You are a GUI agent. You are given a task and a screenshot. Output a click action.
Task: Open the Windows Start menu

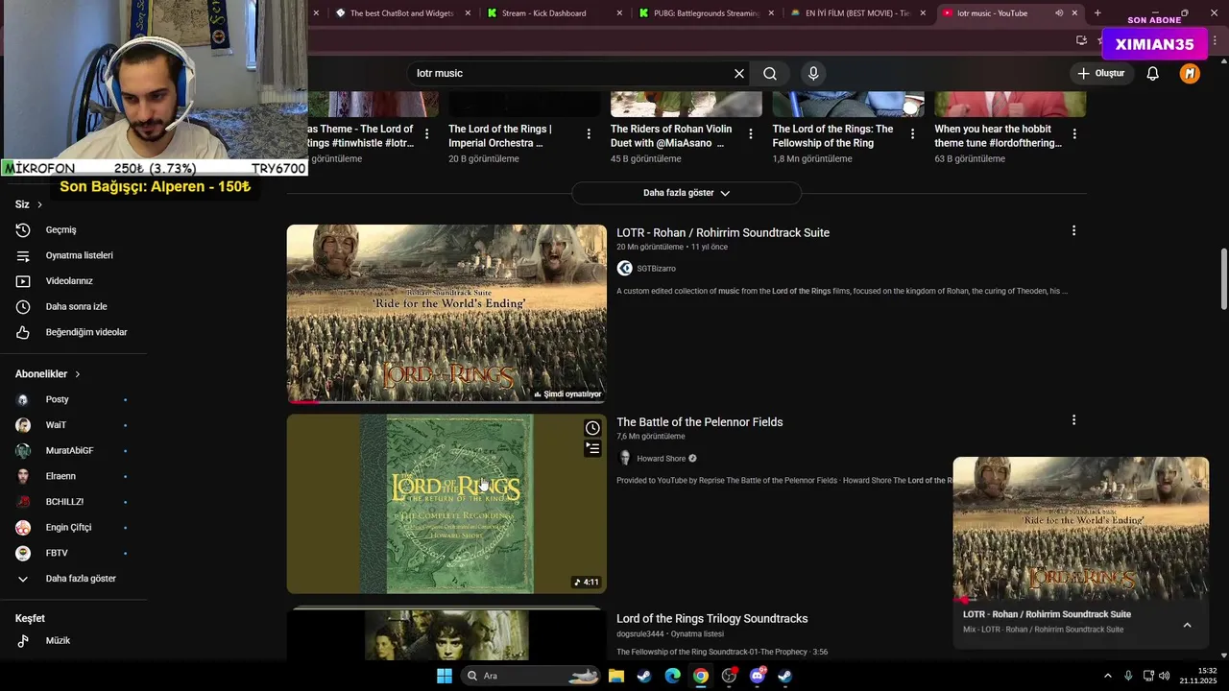pos(445,676)
